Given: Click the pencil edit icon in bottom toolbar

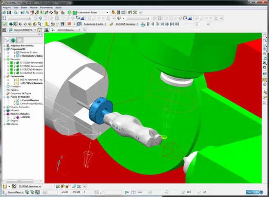Looking at the screenshot, I should coord(74,186).
